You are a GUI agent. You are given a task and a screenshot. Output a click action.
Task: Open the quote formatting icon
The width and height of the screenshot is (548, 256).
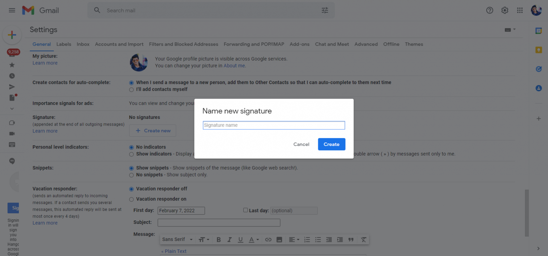click(x=351, y=239)
